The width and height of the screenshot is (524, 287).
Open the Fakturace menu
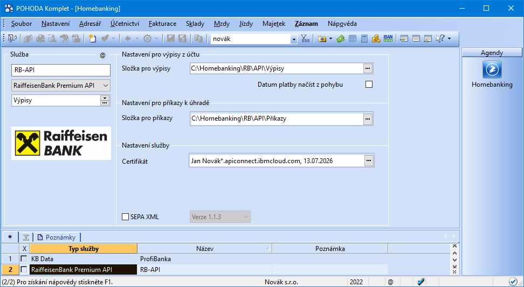[162, 24]
